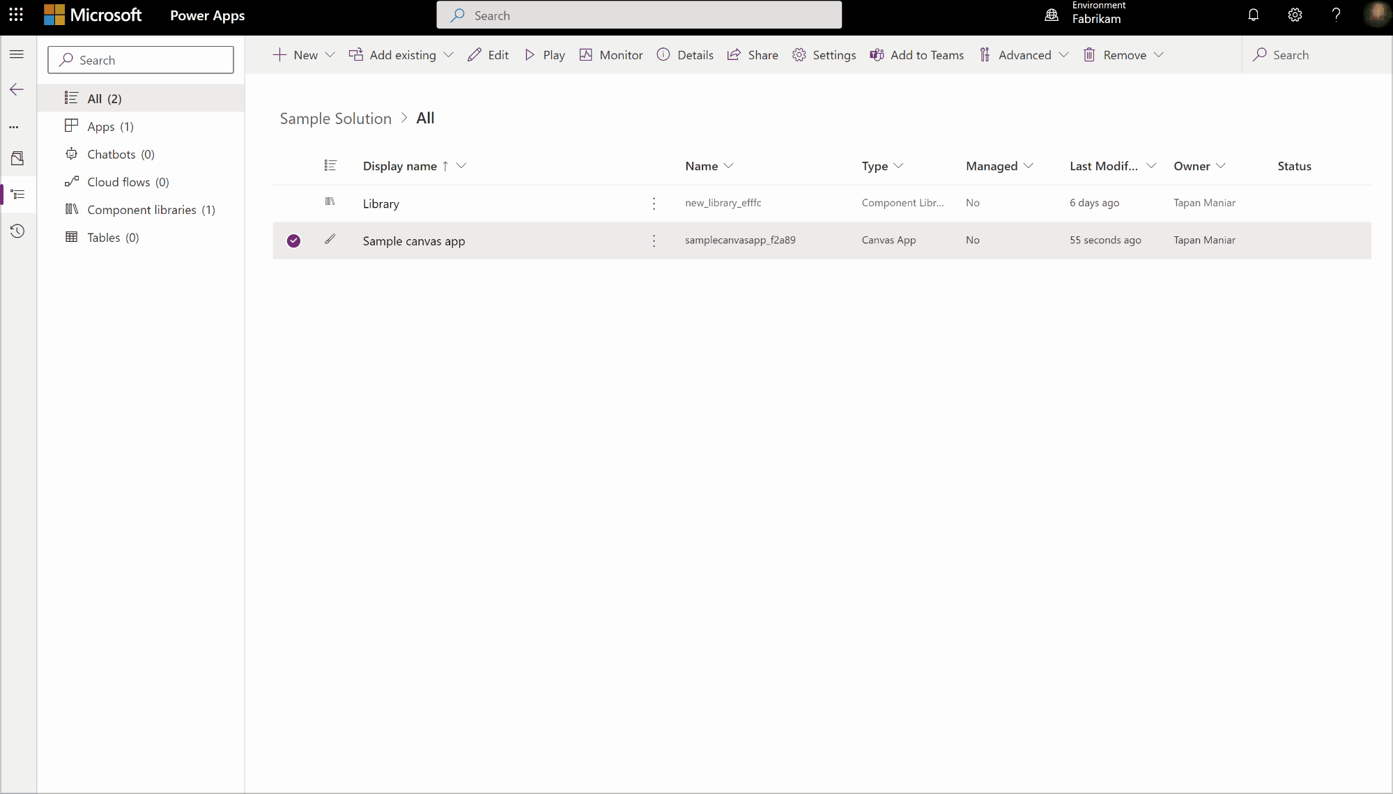Open Cloud flows section in sidebar

tap(128, 182)
